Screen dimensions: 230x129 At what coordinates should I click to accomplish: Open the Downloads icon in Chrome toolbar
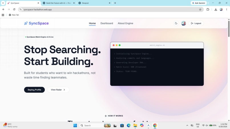coord(216,9)
